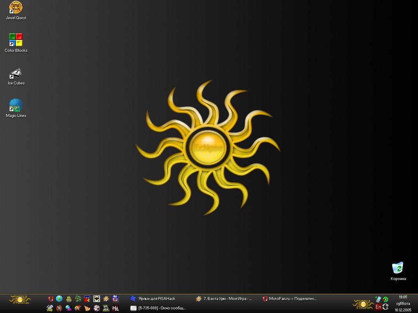Launch the red-blue Pac-Man icon
Screen dimensions: 418x313
(87, 299)
